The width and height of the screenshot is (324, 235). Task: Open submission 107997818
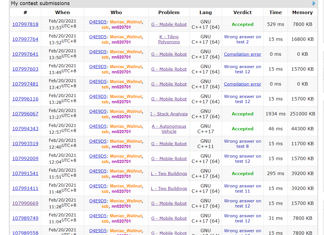[x=25, y=24]
